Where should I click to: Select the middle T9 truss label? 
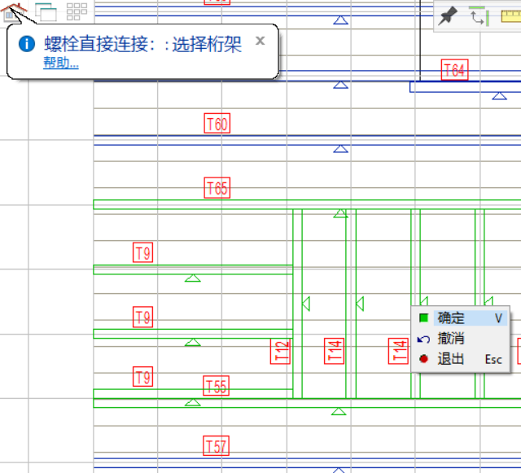click(143, 318)
